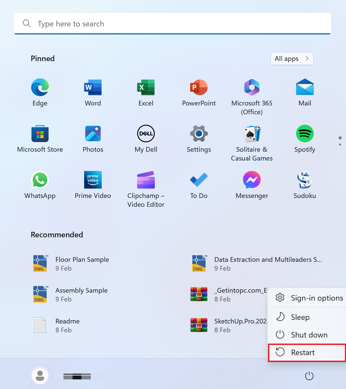Open the Readme file from Recommended
Image resolution: width=346 pixels, height=389 pixels.
(x=67, y=325)
